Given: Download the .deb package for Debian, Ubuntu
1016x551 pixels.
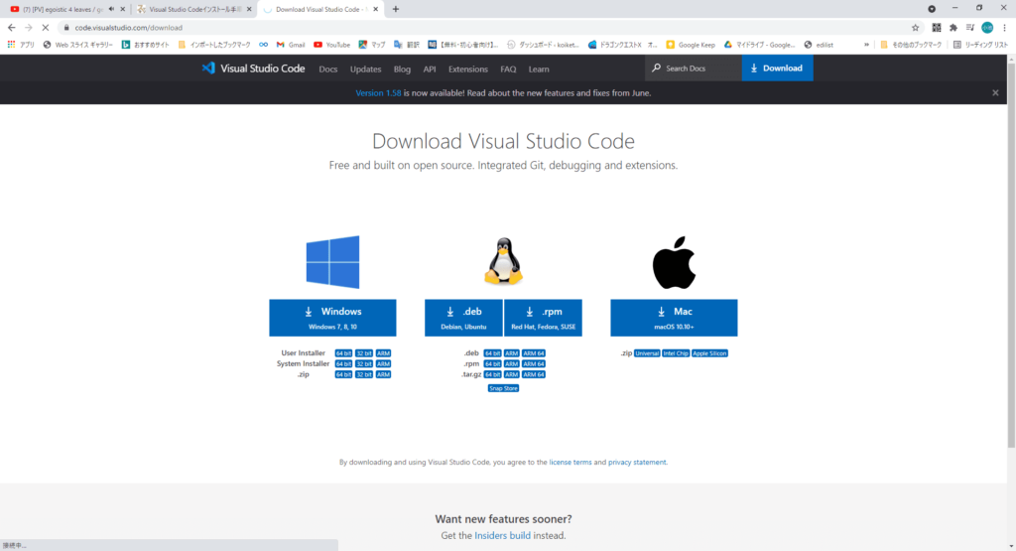Looking at the screenshot, I should click(463, 317).
